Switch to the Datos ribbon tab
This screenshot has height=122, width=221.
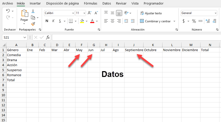107,4
